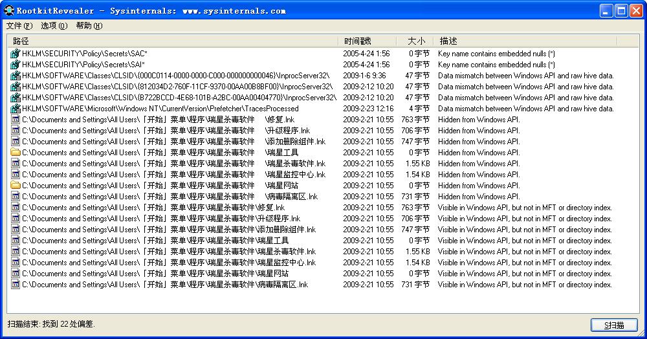Click the S扫描 scan button
Screen dimensions: 647x339
614,325
